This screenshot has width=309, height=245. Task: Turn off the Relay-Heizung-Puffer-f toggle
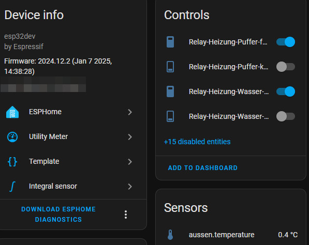point(286,42)
